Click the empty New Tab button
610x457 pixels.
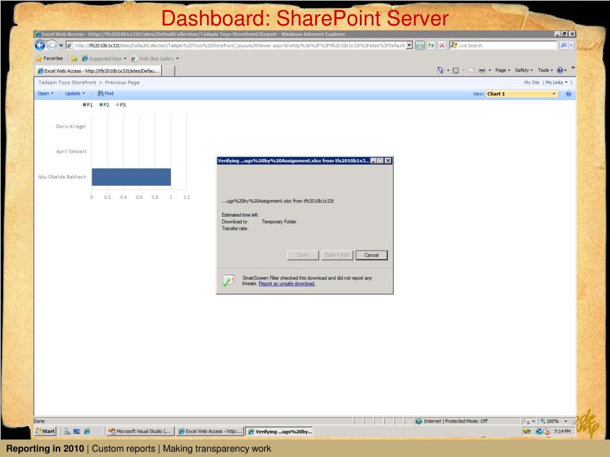tap(168, 71)
